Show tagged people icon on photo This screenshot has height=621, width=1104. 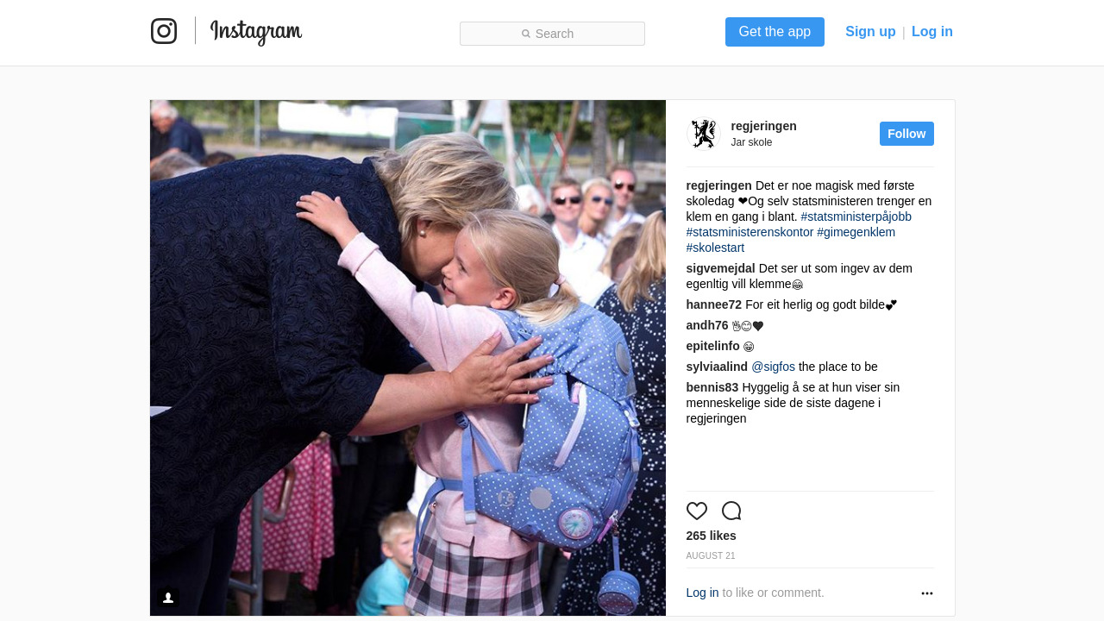click(168, 598)
